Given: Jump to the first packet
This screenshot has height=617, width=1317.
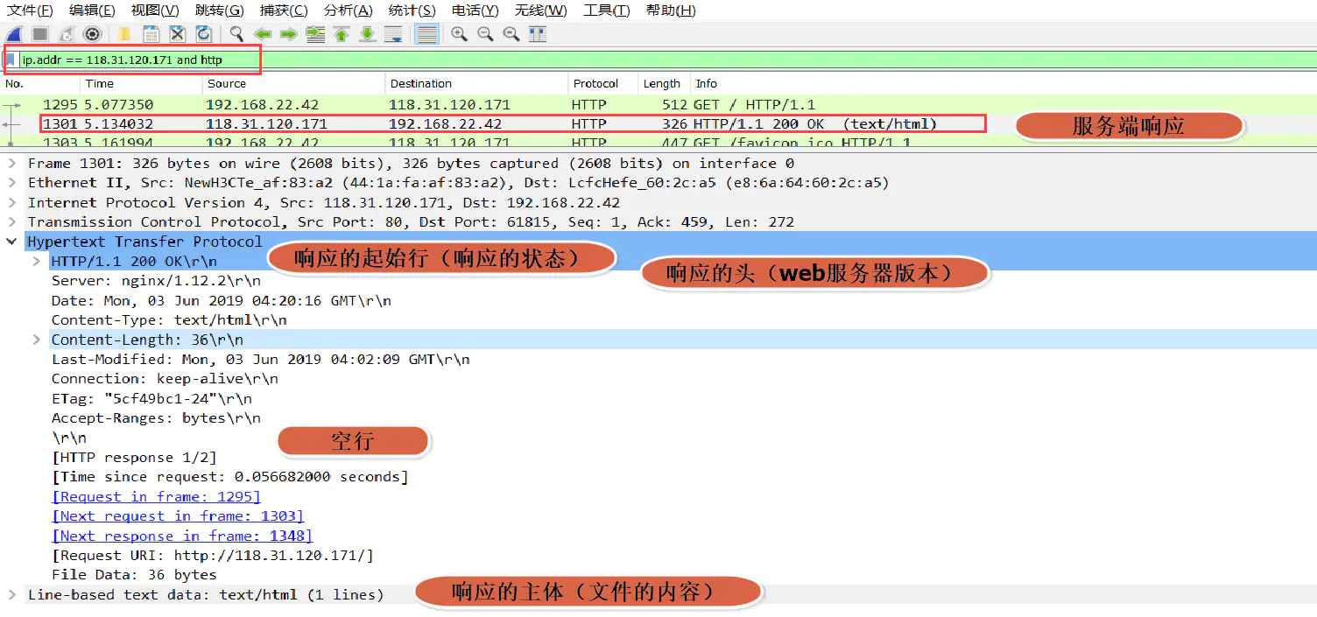Looking at the screenshot, I should [x=342, y=34].
